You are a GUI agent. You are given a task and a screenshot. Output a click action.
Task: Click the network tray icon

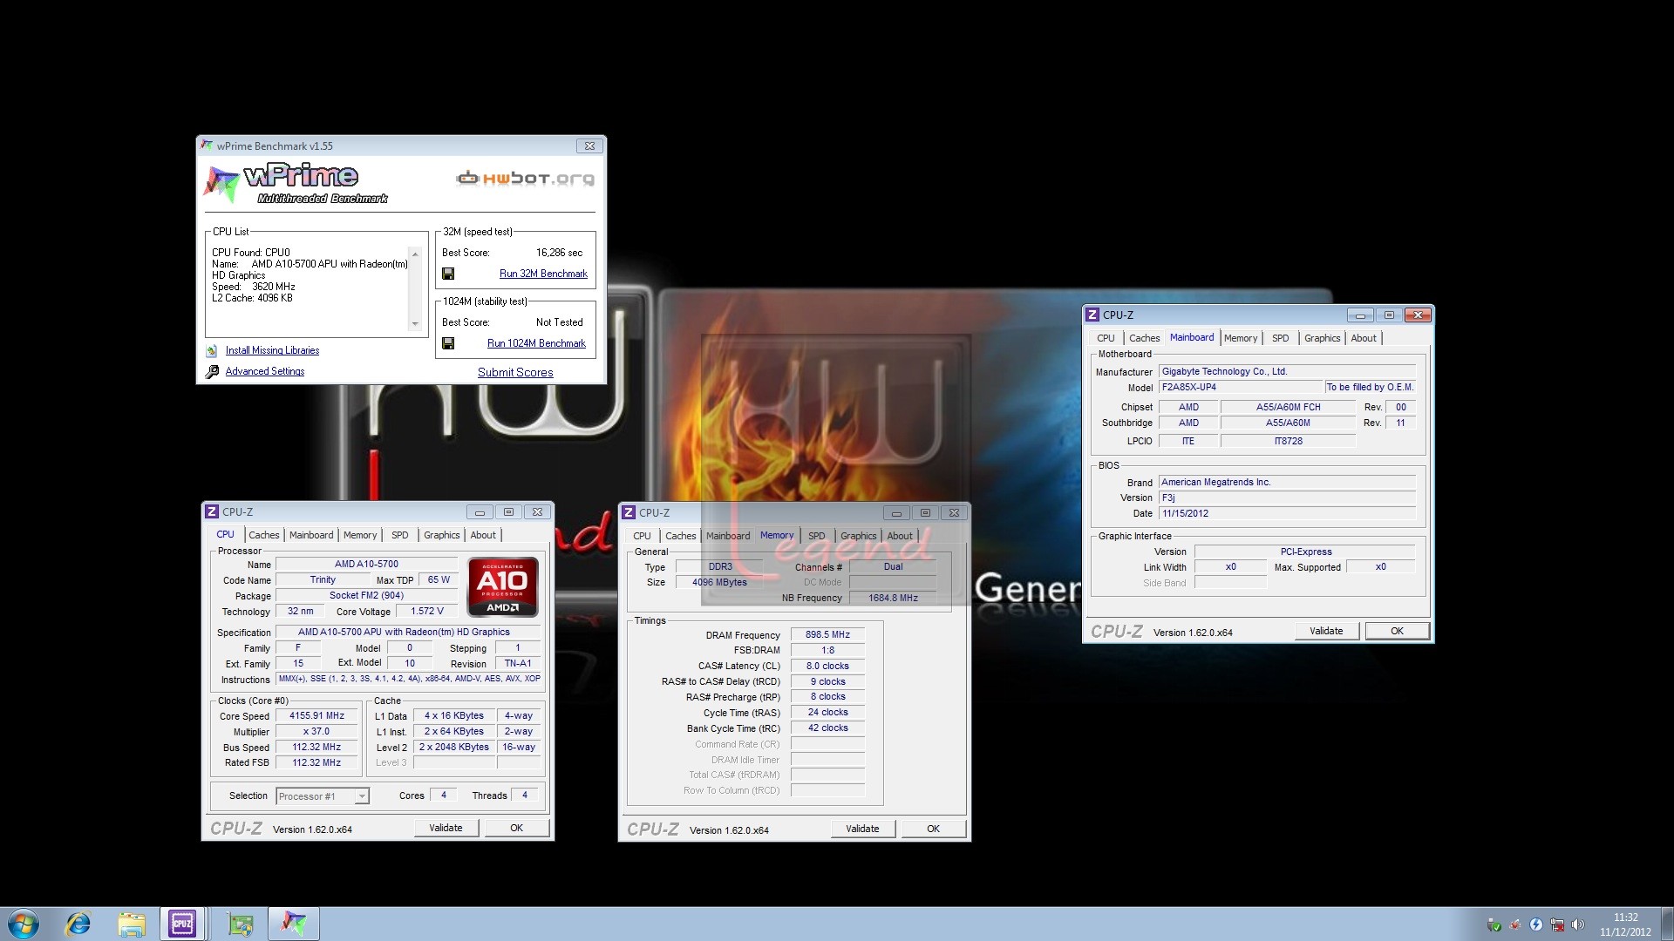pos(1557,924)
